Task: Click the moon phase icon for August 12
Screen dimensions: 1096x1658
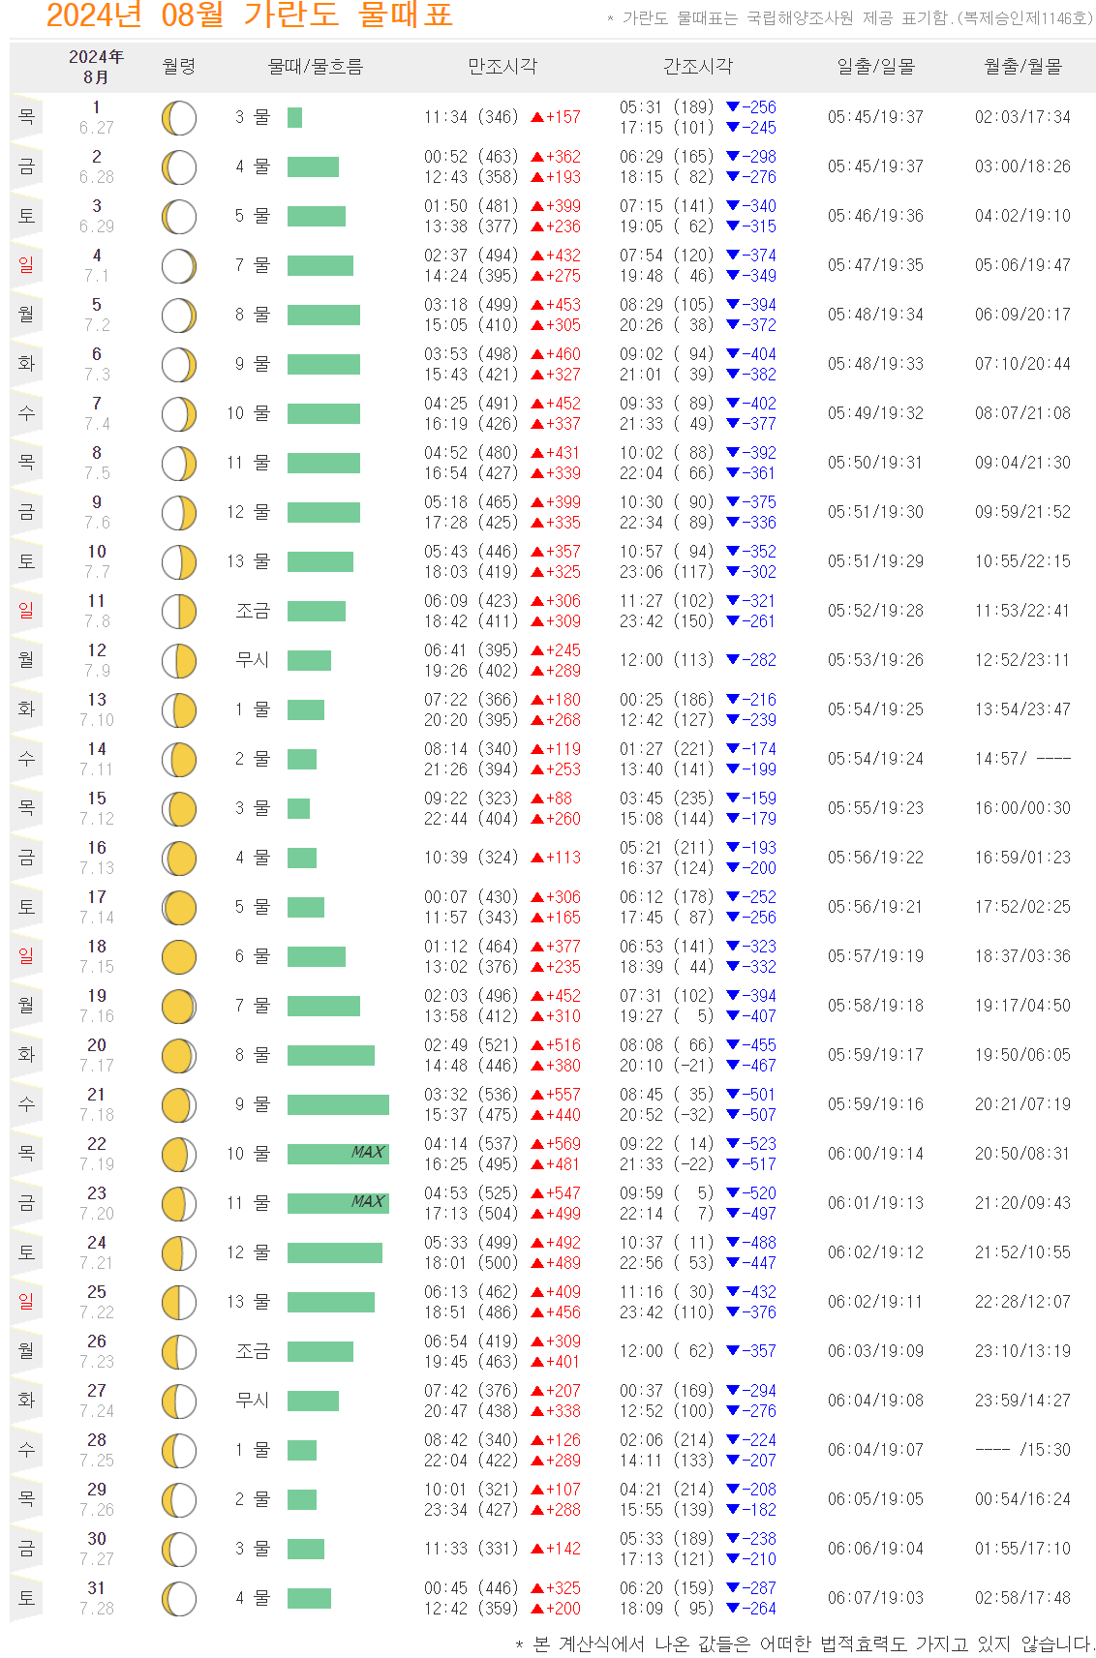Action: (x=179, y=661)
